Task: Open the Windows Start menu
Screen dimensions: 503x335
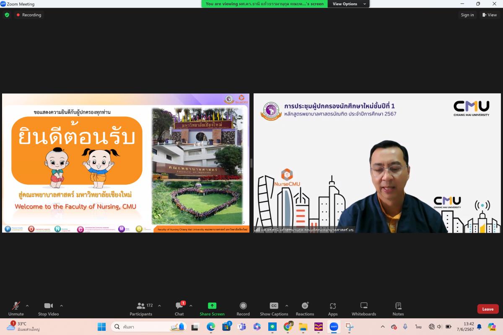Action: [x=101, y=327]
